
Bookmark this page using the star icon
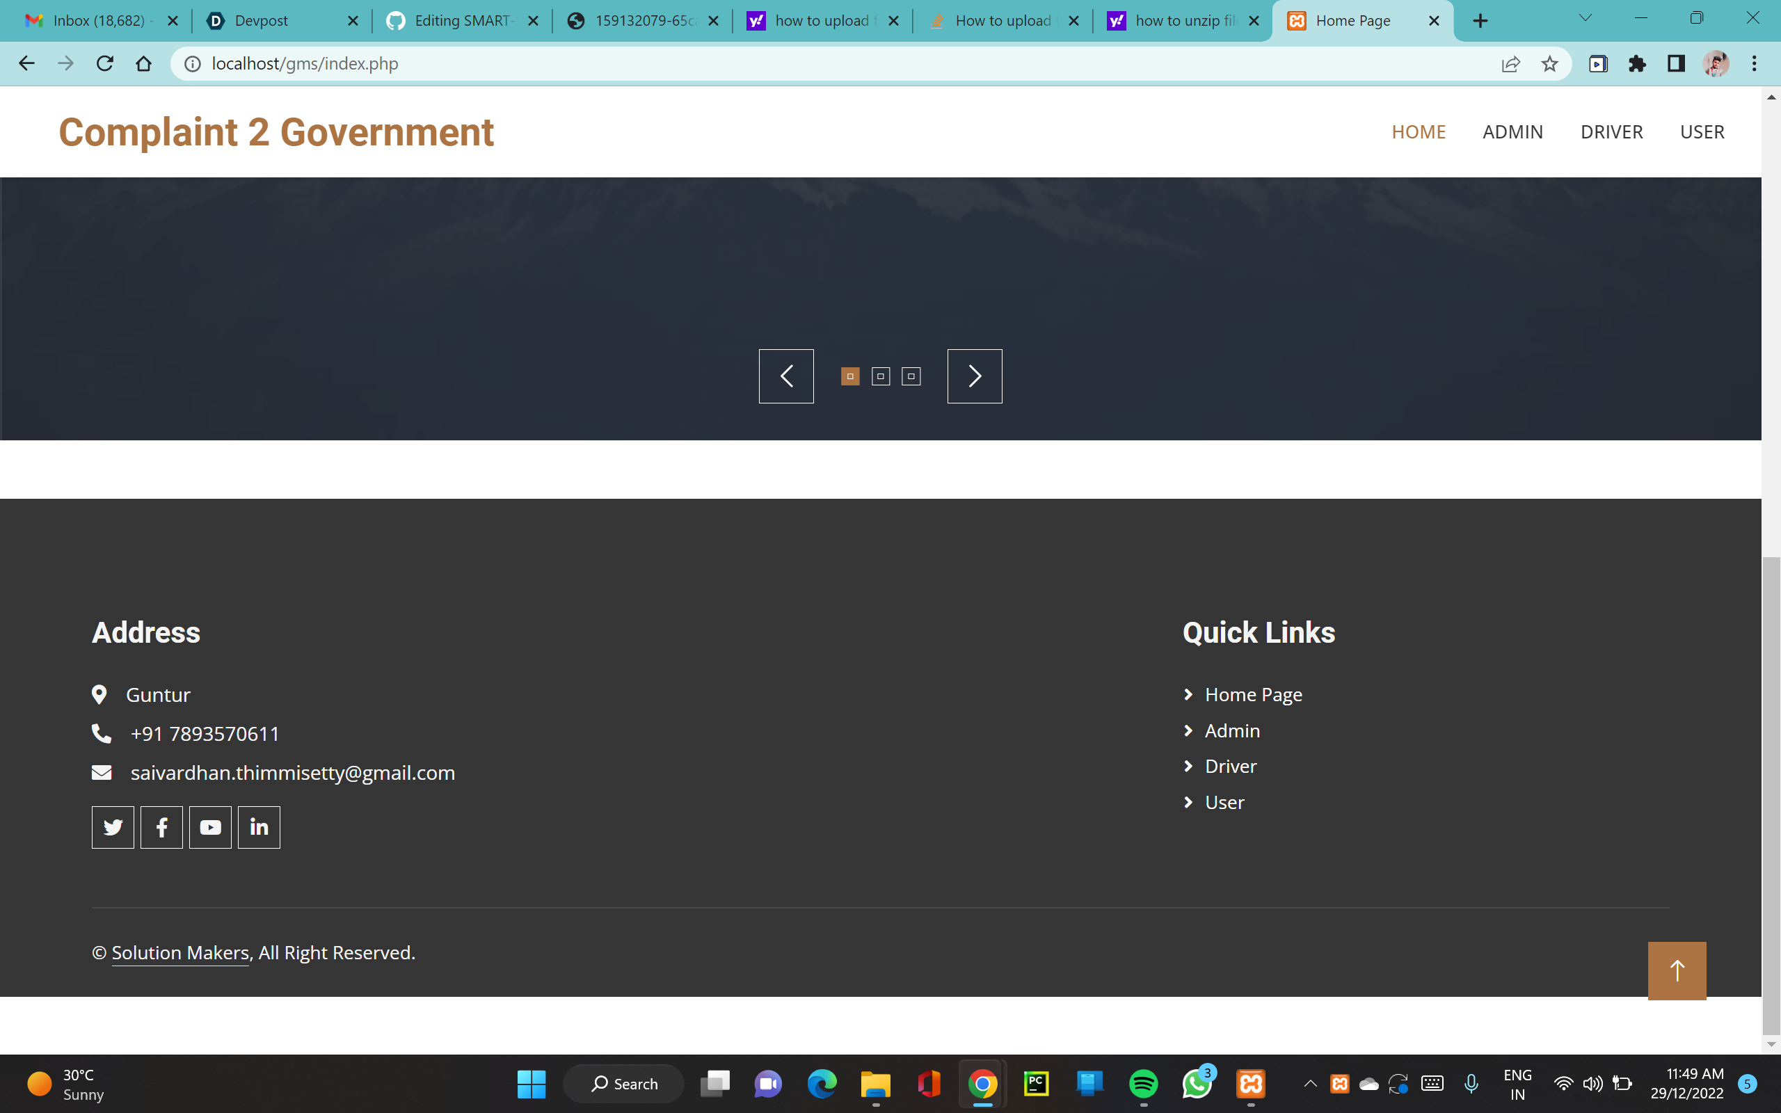1550,63
